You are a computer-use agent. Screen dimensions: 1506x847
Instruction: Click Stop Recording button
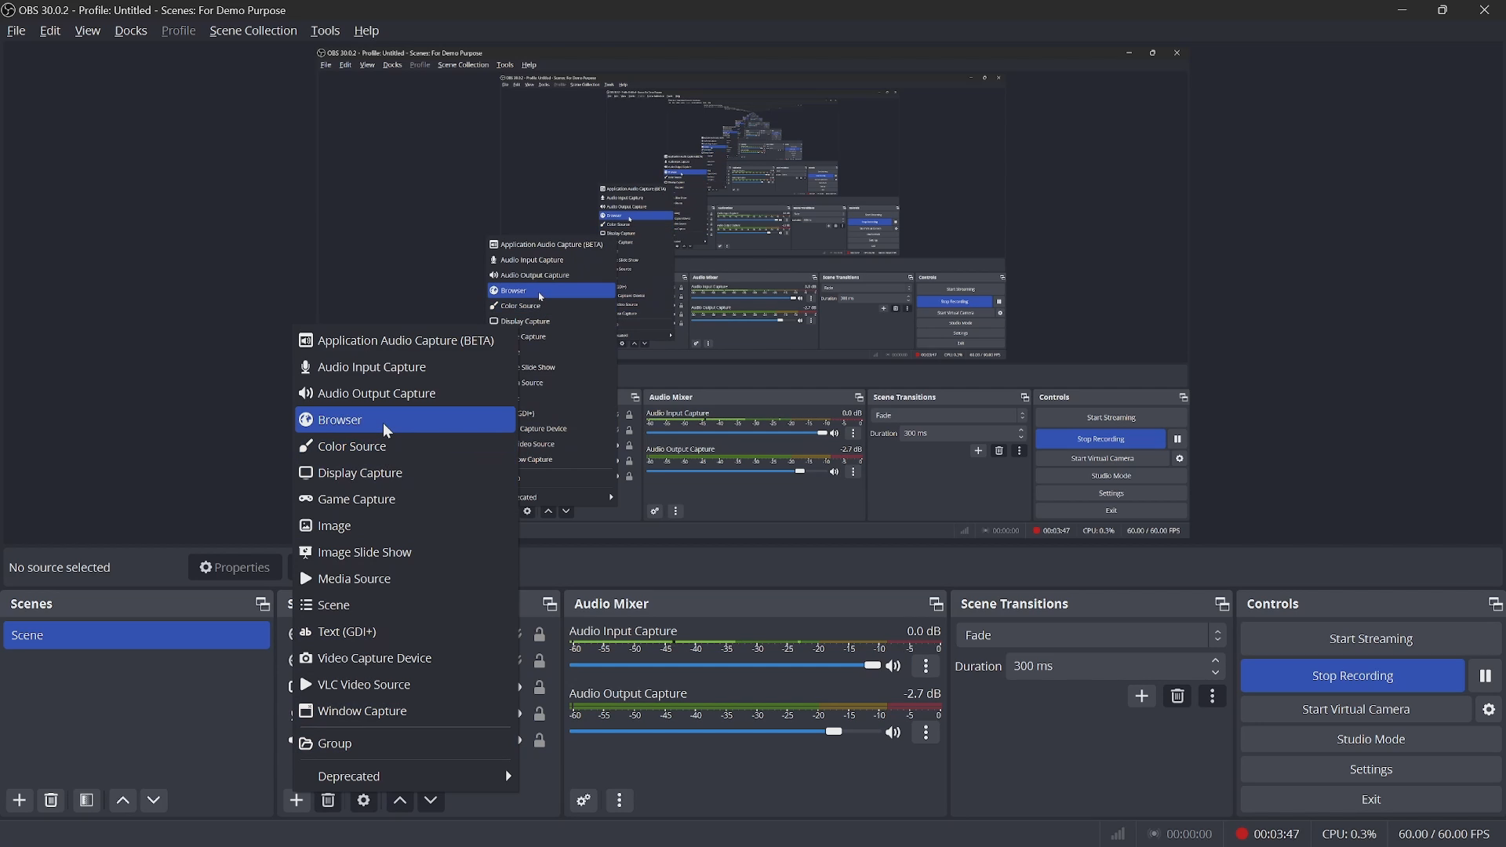[1352, 676]
